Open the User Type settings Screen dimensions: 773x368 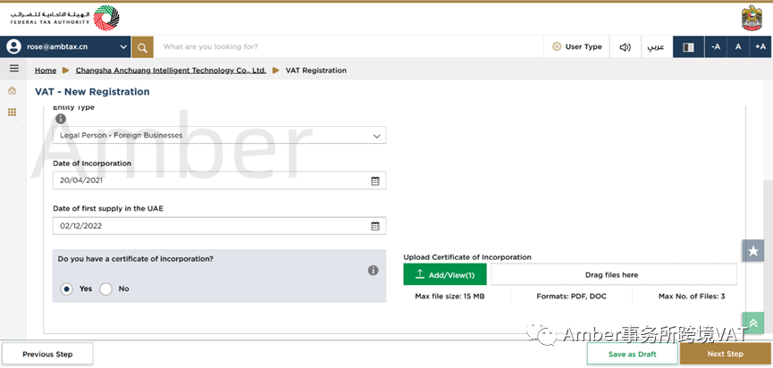[x=576, y=46]
